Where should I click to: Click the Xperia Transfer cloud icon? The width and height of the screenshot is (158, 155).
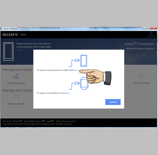(x=141, y=76)
